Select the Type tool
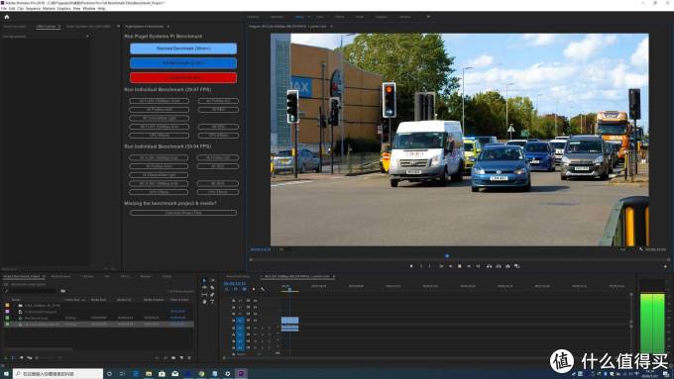Screen dimensions: 674x379 click(x=212, y=302)
